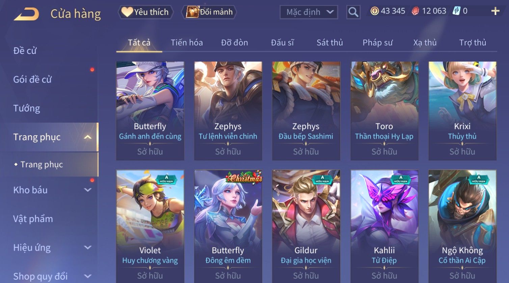Click the red ruby currency icon

[x=416, y=11]
